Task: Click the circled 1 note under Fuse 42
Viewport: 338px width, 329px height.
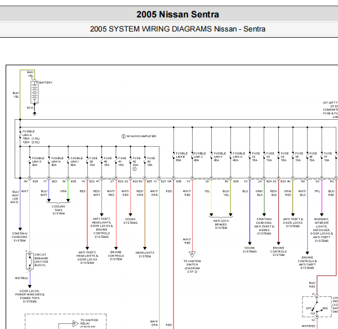Action: pos(135,169)
